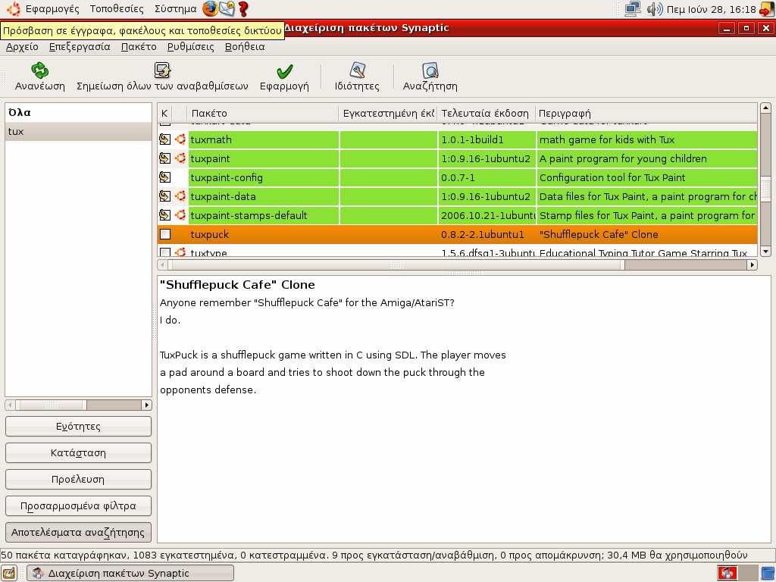This screenshot has width=776, height=582.
Task: Select the tux search filter entry
Action: (x=78, y=132)
